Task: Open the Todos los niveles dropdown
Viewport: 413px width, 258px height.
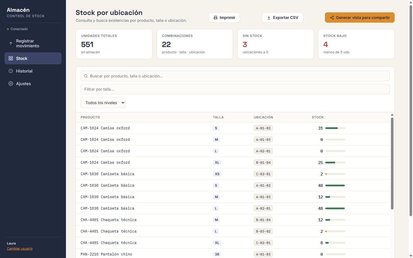Action: point(103,103)
